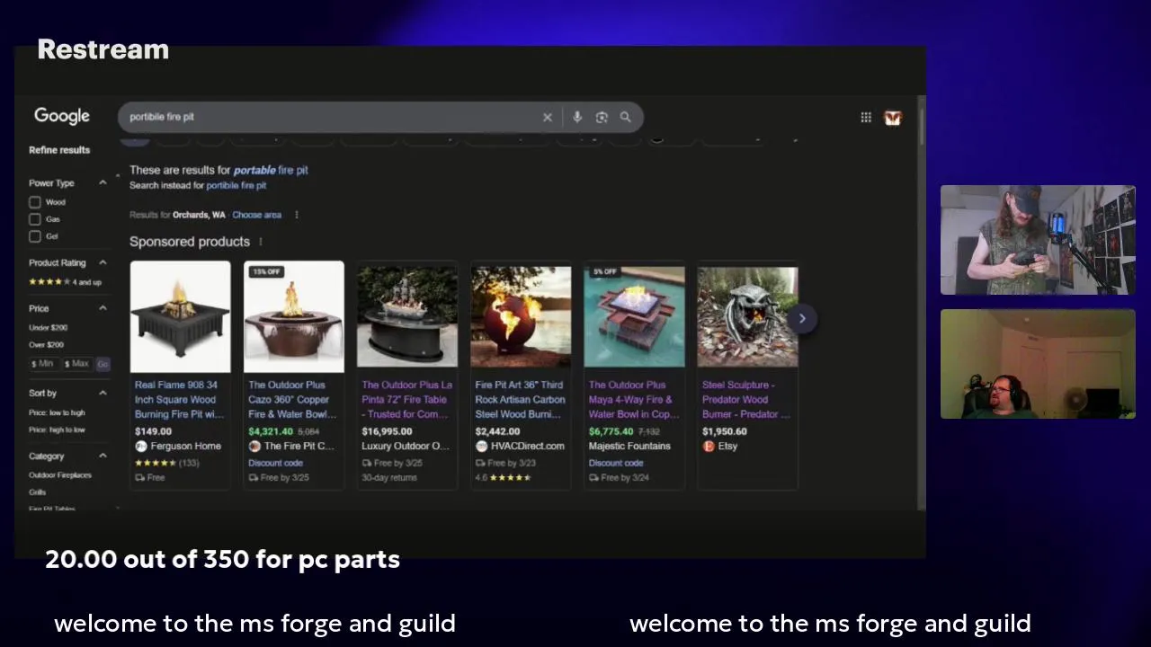
Task: Filter price Over $200
Action: (46, 345)
